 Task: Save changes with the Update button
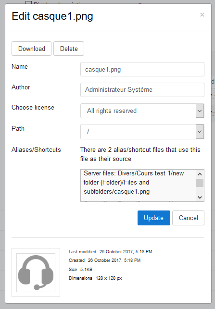coord(153,218)
